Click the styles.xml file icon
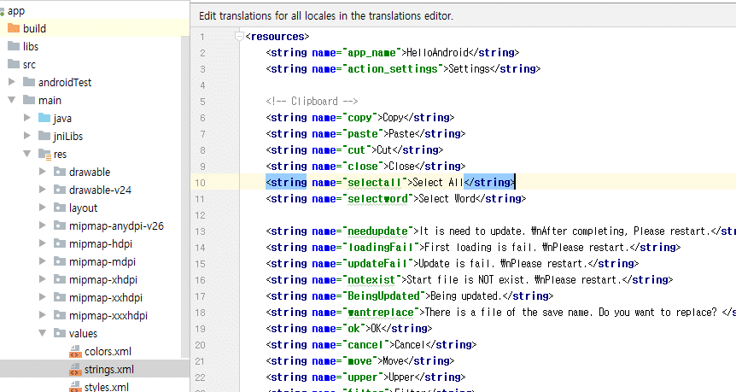736x392 pixels. coord(75,387)
